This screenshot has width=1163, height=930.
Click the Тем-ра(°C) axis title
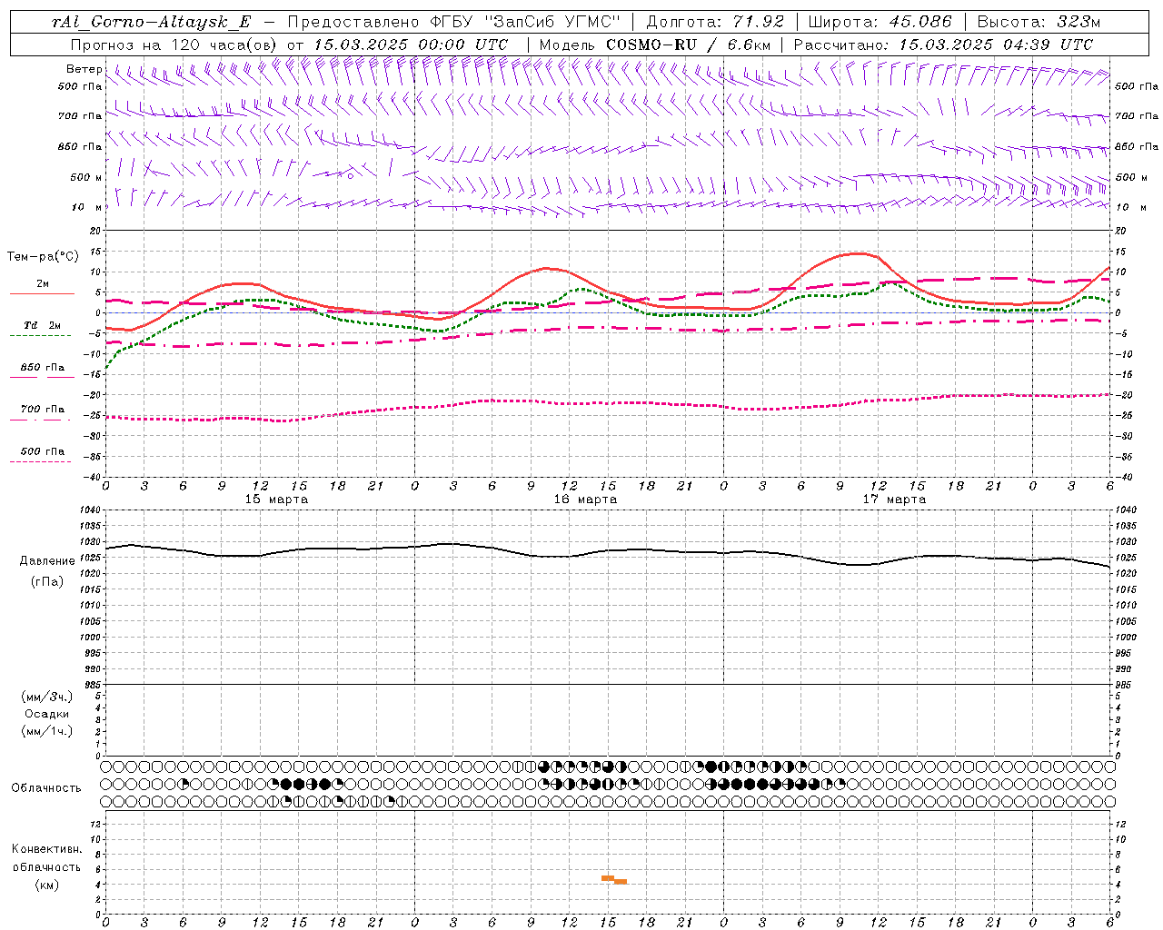coord(43,257)
